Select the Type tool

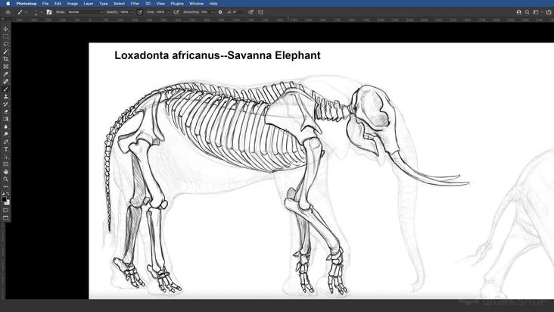[5, 149]
